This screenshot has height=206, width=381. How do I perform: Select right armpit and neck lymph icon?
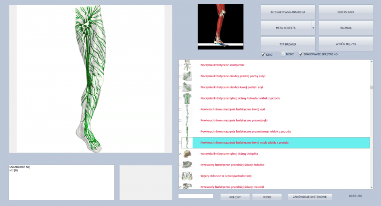pos(188,76)
